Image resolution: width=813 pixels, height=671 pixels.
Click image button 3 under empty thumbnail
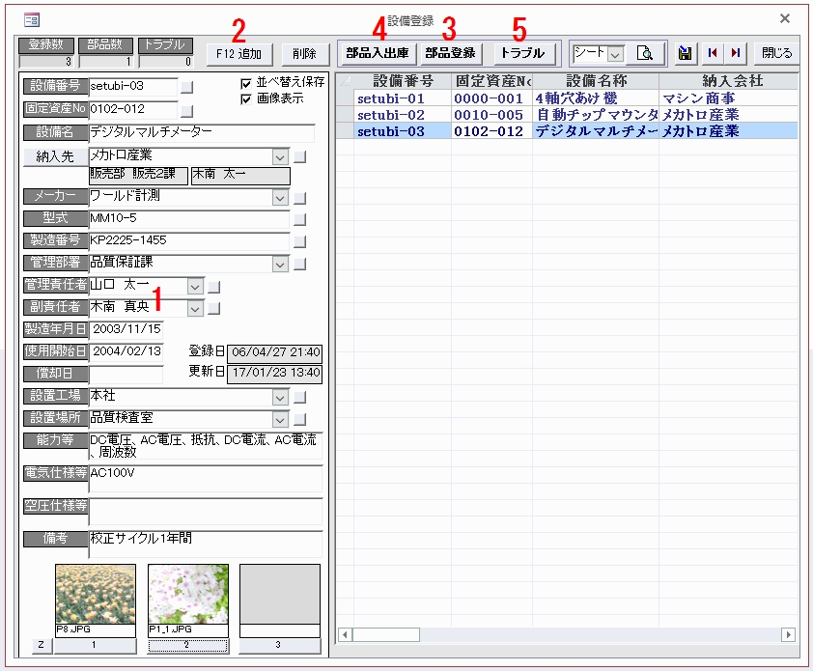[279, 645]
